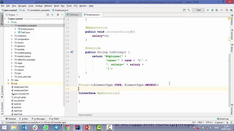Open the Coverage side panel
The height and width of the screenshot is (131, 234).
pos(232,109)
